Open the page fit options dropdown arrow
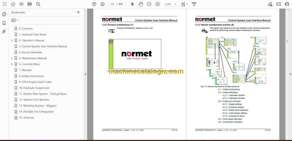292x141 pixels. [187, 4]
